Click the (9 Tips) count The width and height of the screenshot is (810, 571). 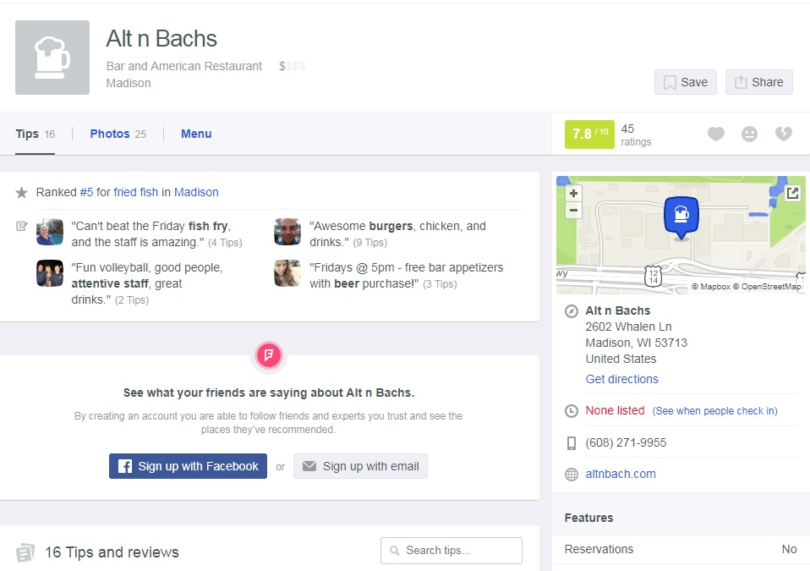(369, 242)
